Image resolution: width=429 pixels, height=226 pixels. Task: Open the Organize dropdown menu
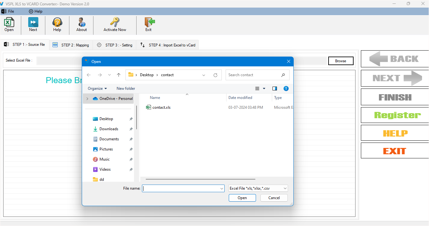[97, 89]
